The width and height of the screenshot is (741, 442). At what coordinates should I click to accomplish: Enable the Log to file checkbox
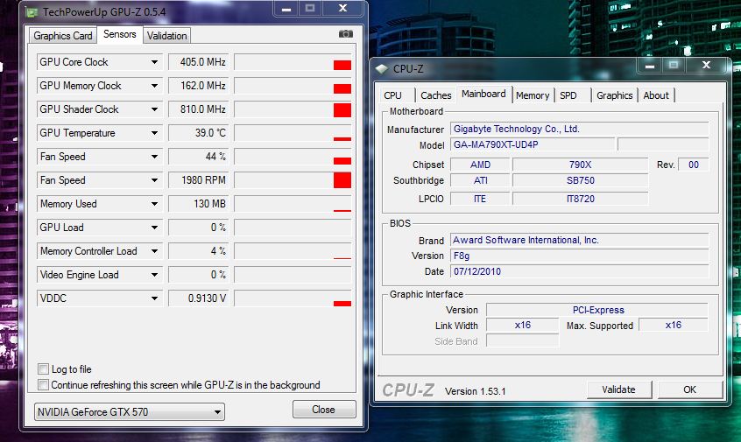(x=43, y=368)
